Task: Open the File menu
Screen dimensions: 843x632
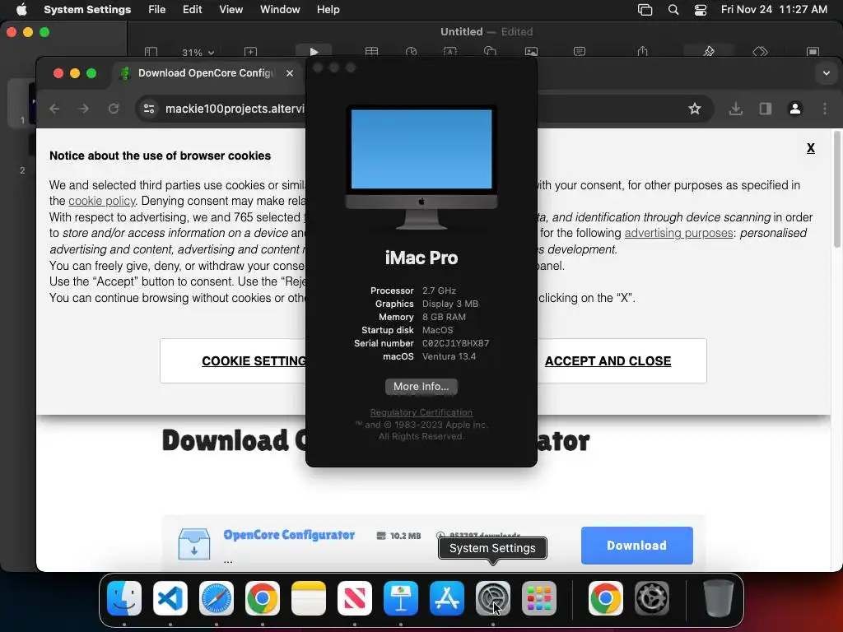Action: point(157,9)
